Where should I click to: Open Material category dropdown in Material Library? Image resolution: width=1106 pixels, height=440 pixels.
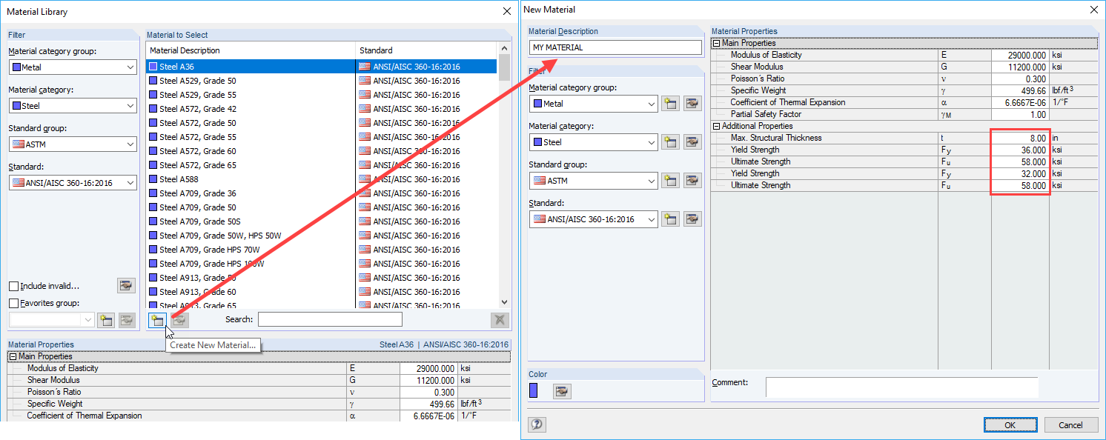point(130,106)
